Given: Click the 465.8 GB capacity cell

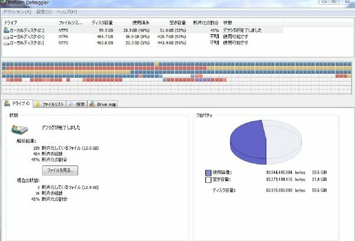Looking at the screenshot, I should click(105, 43).
